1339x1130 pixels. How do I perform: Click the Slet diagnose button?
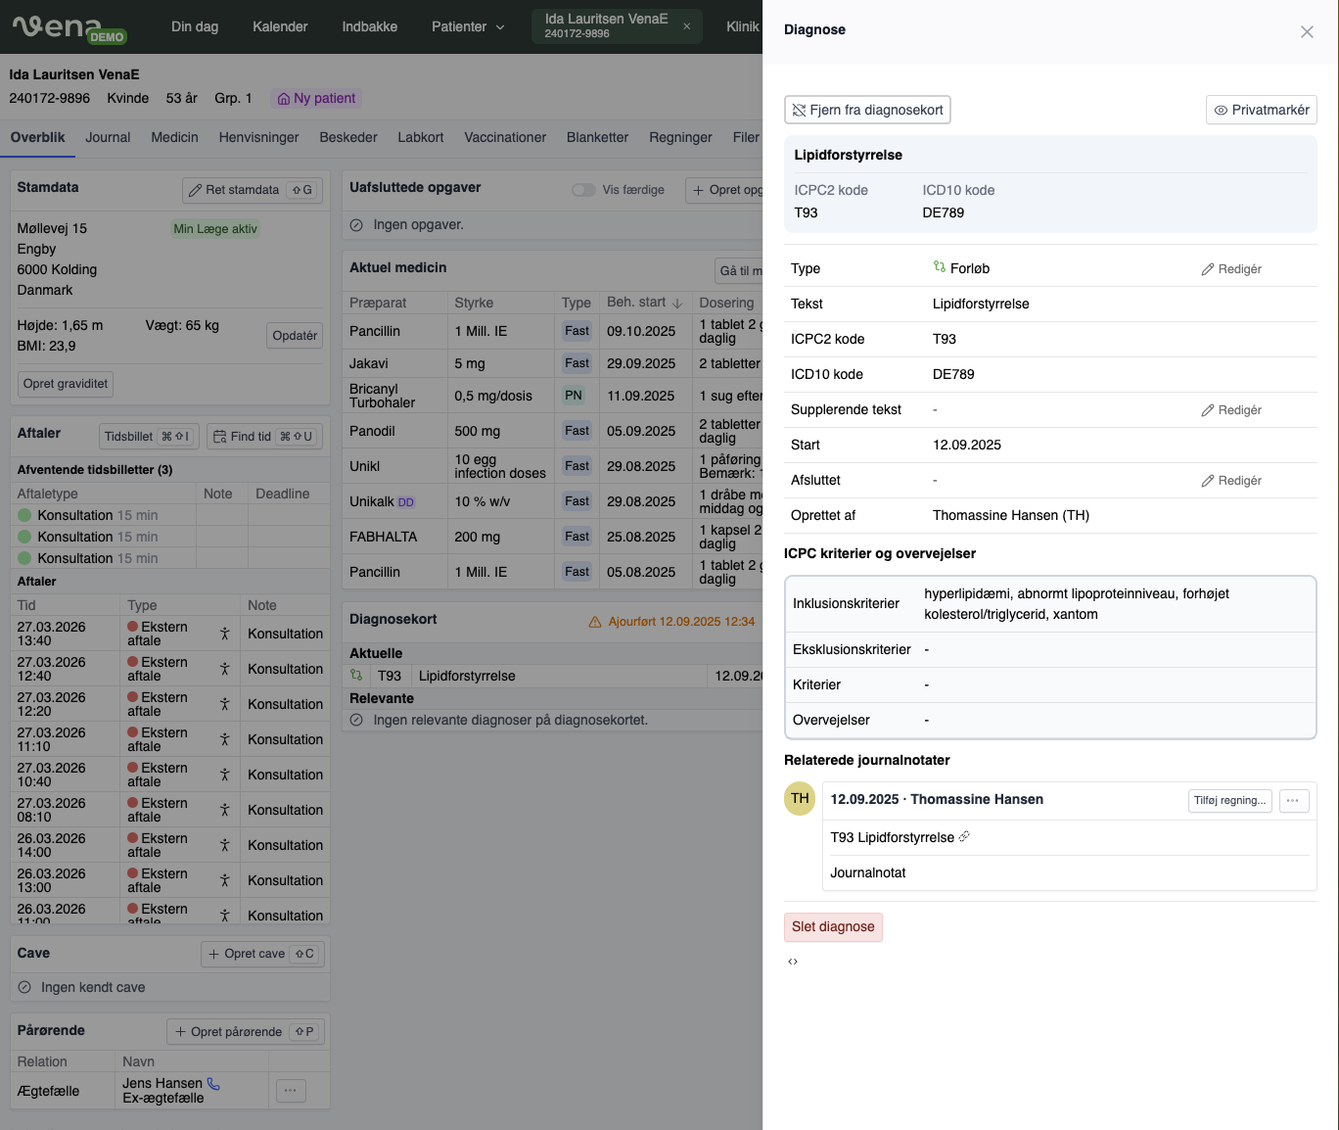pos(833,926)
